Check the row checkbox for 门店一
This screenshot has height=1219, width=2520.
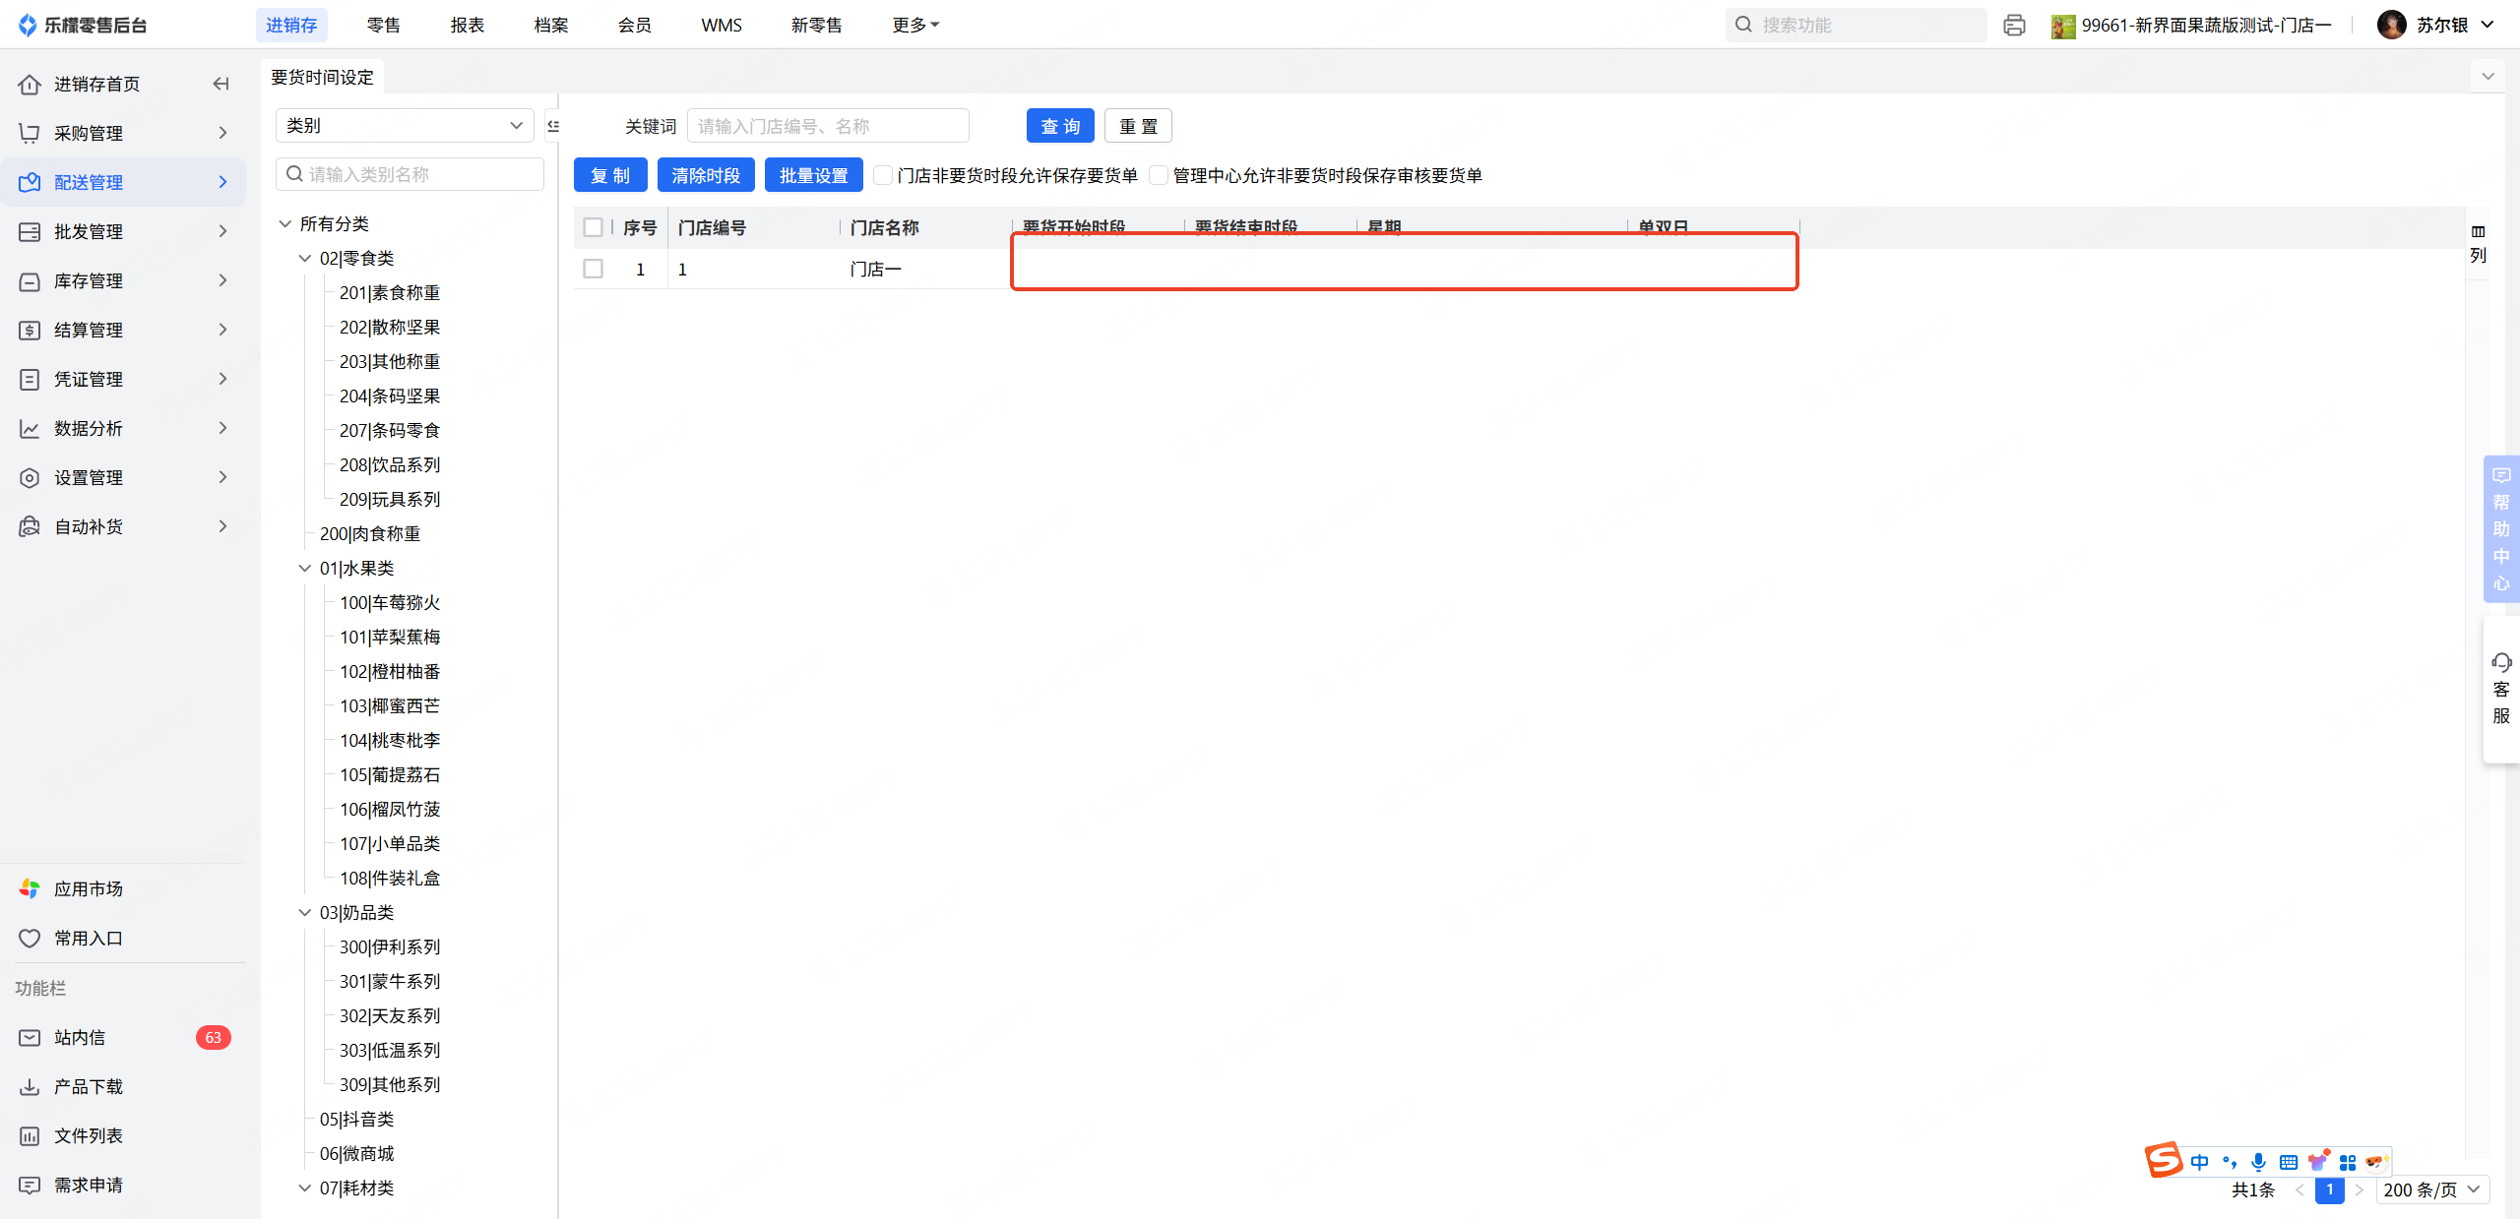point(593,269)
